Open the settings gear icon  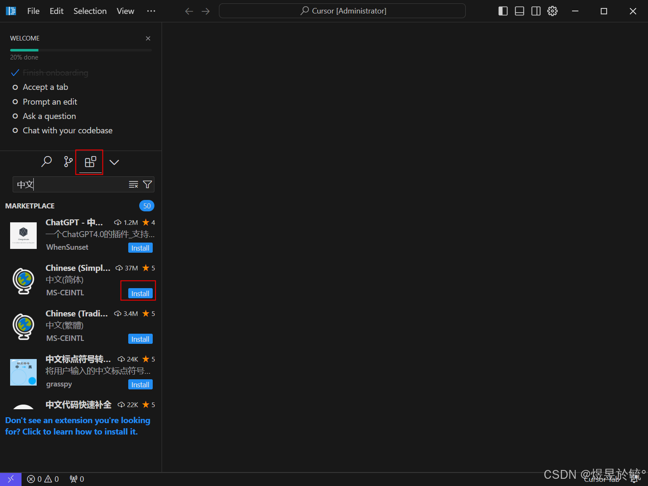click(x=553, y=11)
